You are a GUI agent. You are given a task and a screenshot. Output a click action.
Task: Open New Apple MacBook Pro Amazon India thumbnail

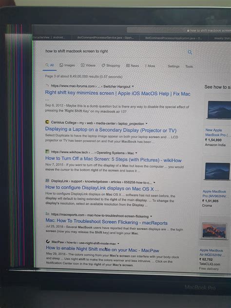point(219,110)
